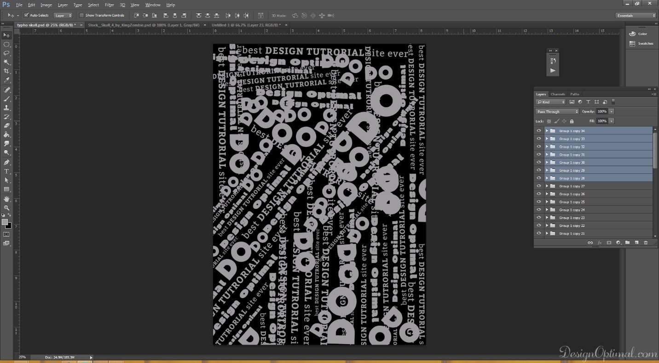659x363 pixels.
Task: Expand Group 1 copy 26 folder
Action: (547, 194)
